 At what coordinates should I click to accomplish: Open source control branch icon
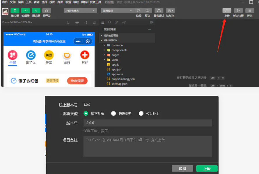pos(117,22)
